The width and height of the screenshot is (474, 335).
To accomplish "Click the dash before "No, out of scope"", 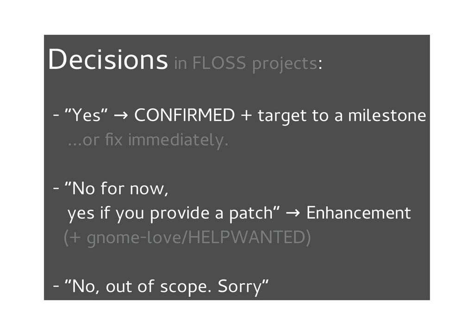I will click(x=56, y=287).
